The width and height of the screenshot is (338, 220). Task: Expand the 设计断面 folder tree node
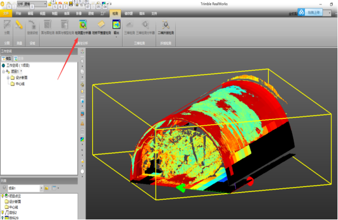pyautogui.click(x=8, y=78)
